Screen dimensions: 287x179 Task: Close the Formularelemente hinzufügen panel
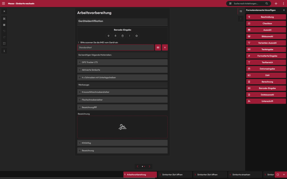click(284, 10)
